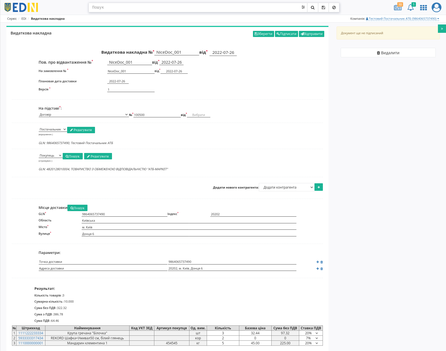Viewport: 446px width, 351px height.
Task: Go to the Сервіс breadcrumb
Action: click(x=12, y=19)
